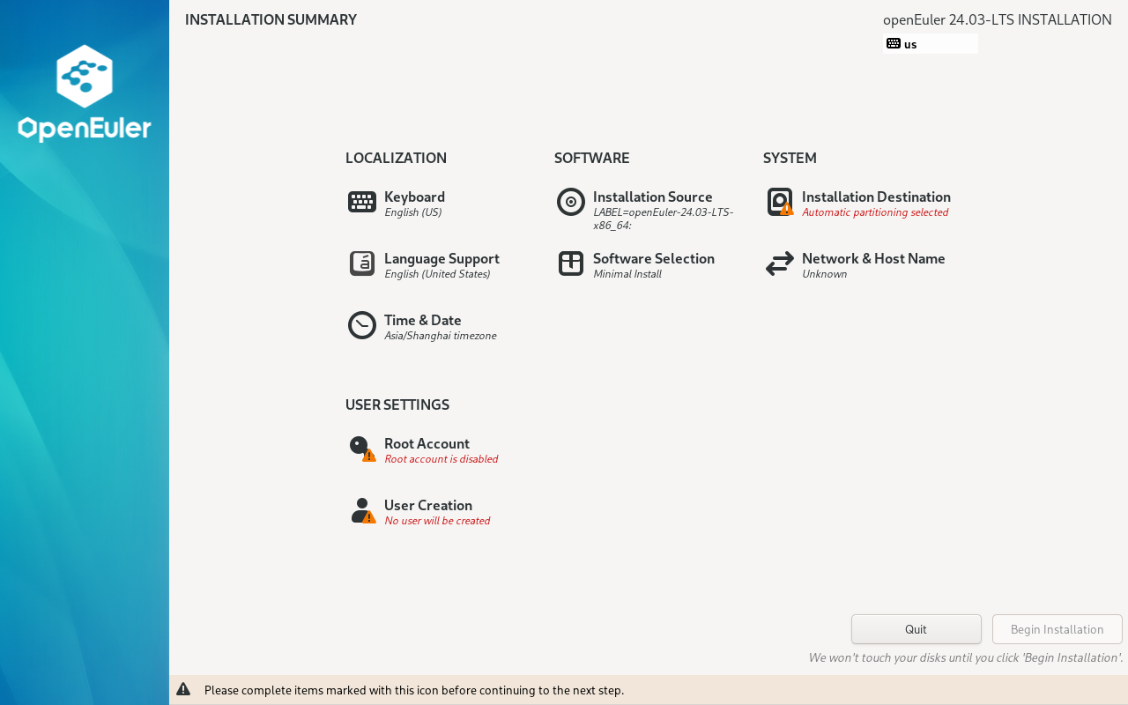This screenshot has height=705, width=1128.
Task: Open Language Support via its icon
Action: (361, 263)
